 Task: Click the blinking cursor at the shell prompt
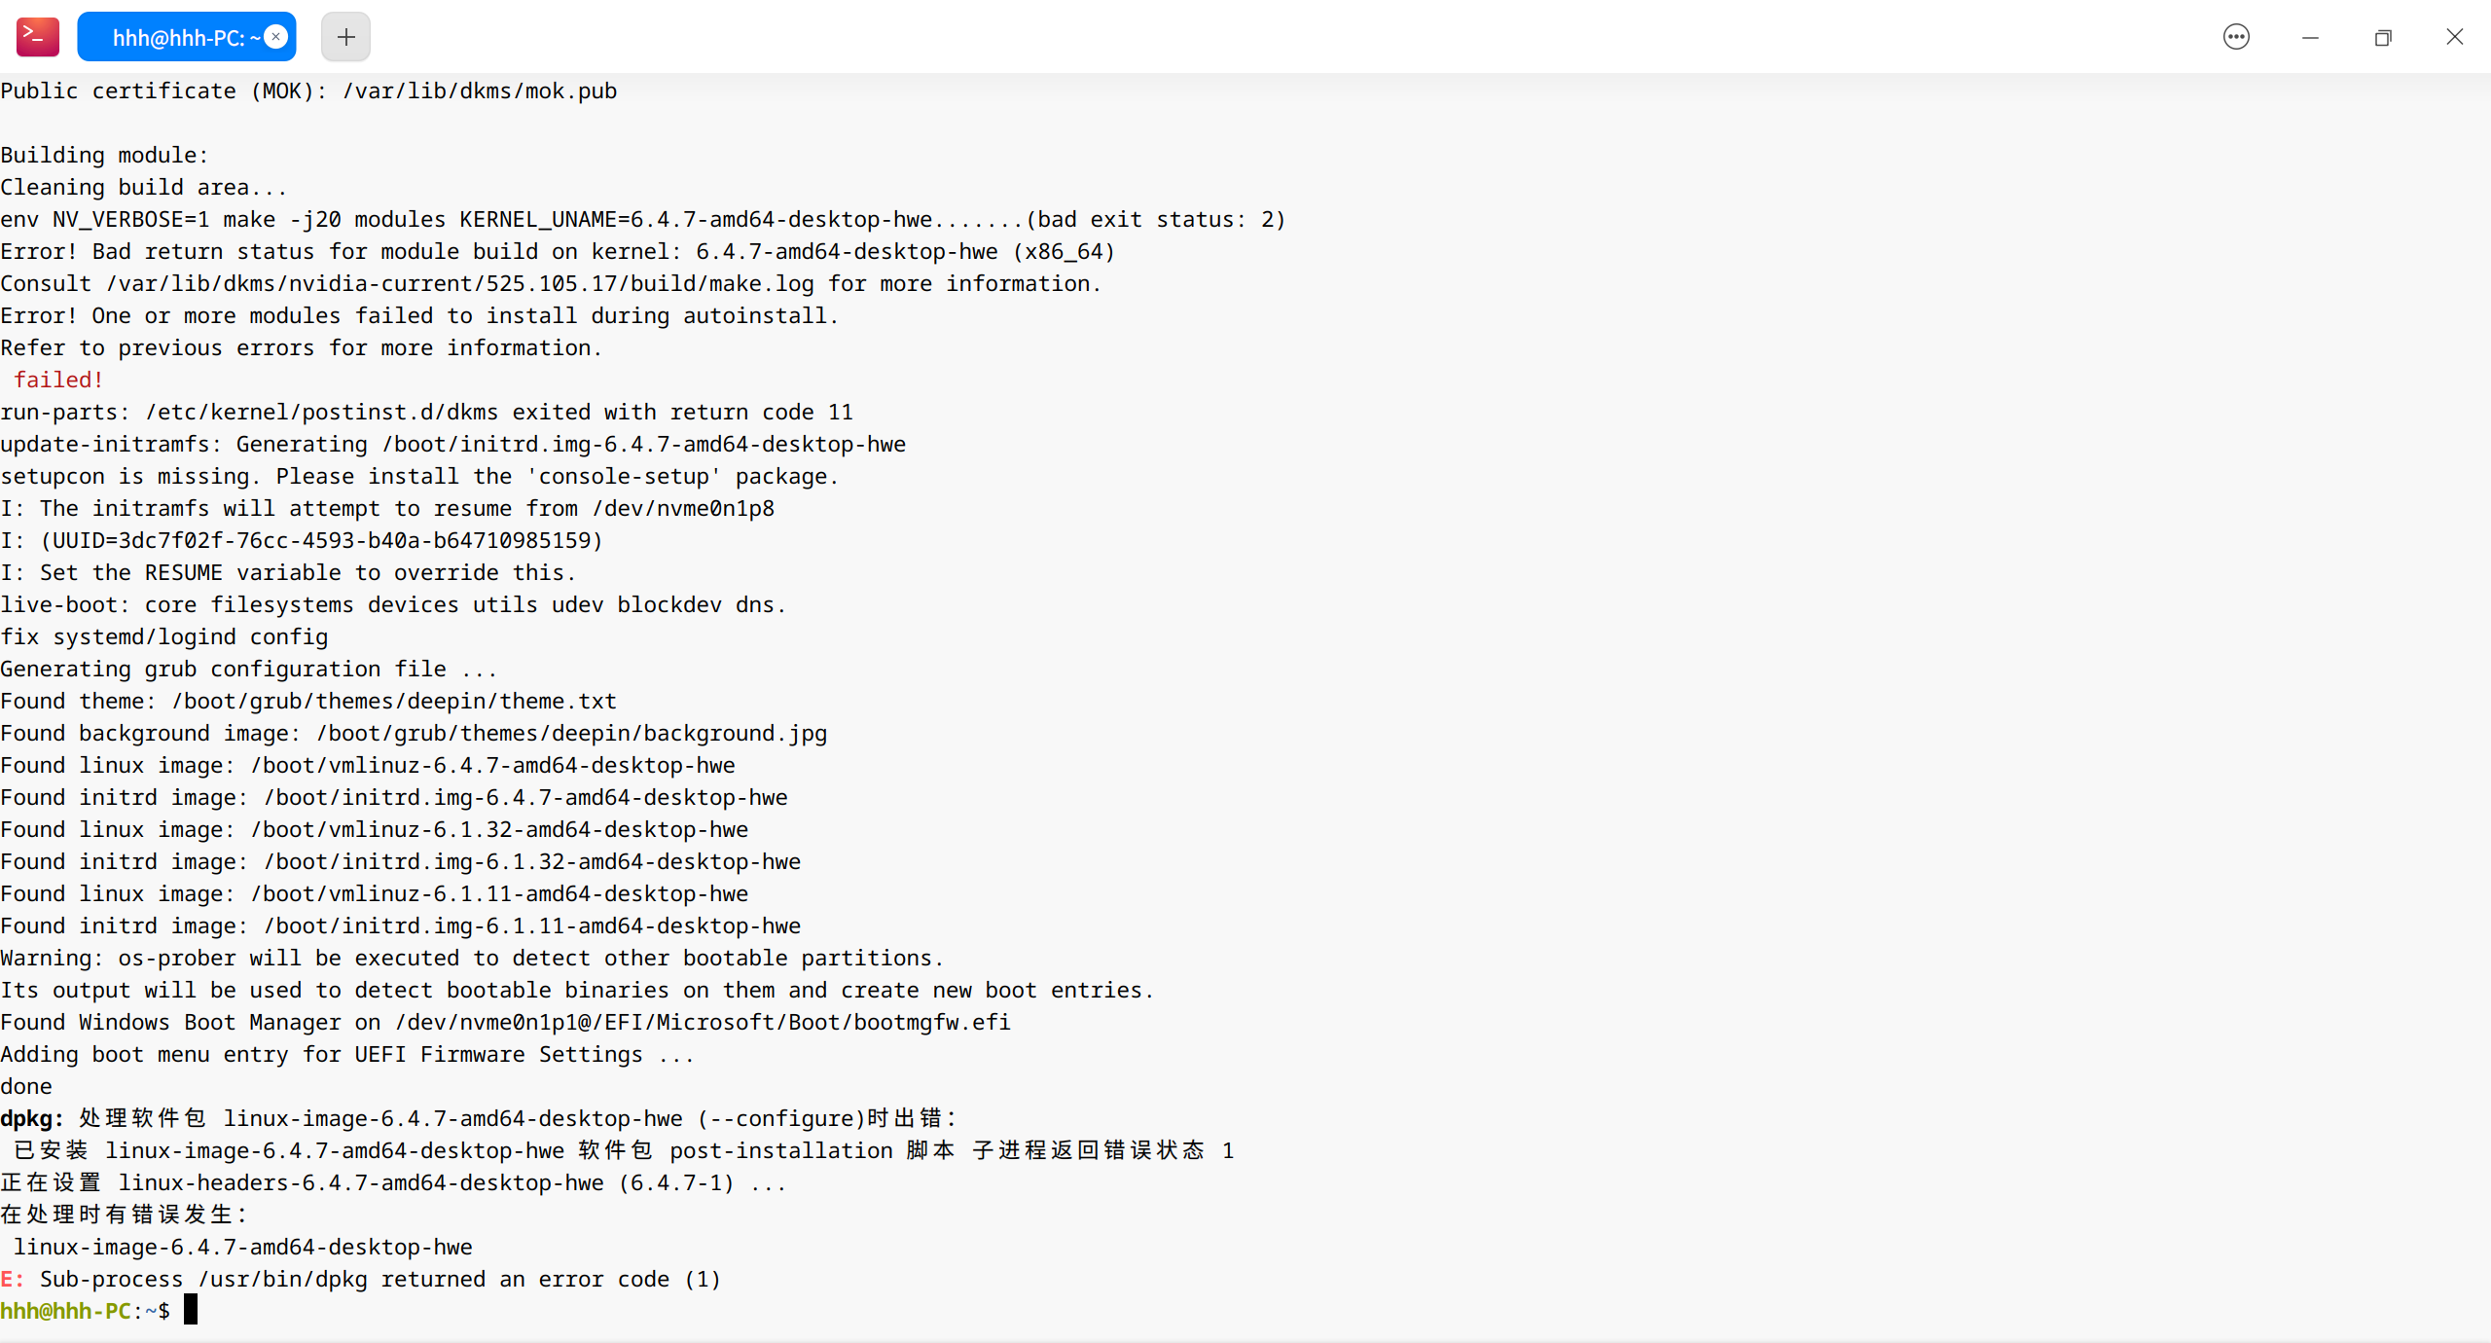click(x=190, y=1309)
